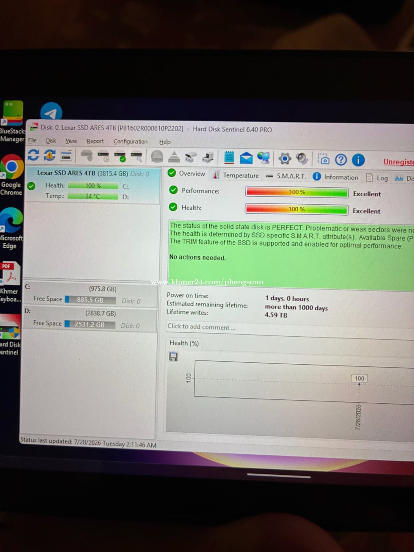This screenshot has width=414, height=552.
Task: Click the '1 days, 0 hours' value
Action: click(x=287, y=299)
